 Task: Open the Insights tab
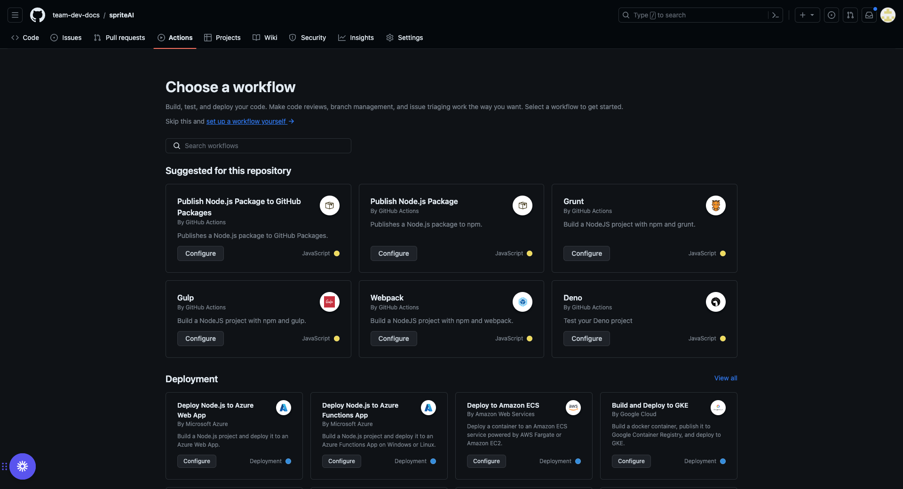pyautogui.click(x=356, y=38)
